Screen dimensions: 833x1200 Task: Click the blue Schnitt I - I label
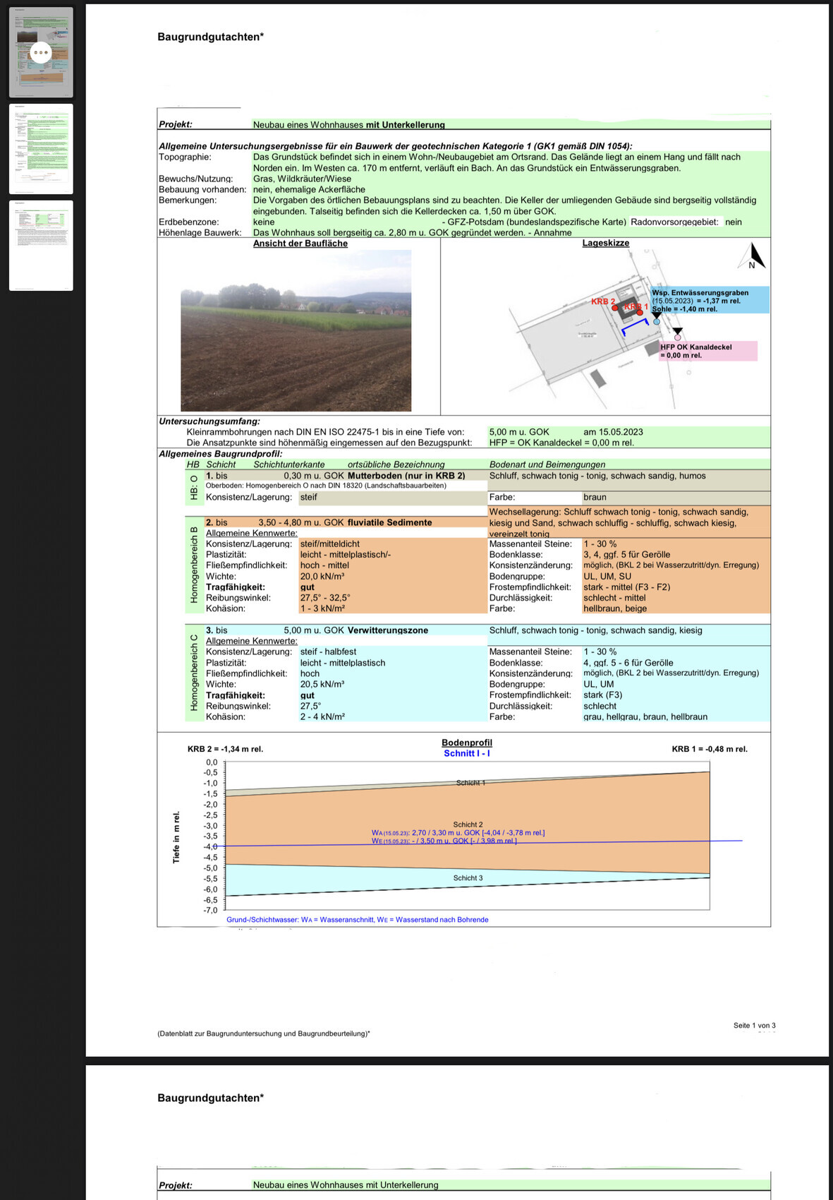click(x=466, y=753)
